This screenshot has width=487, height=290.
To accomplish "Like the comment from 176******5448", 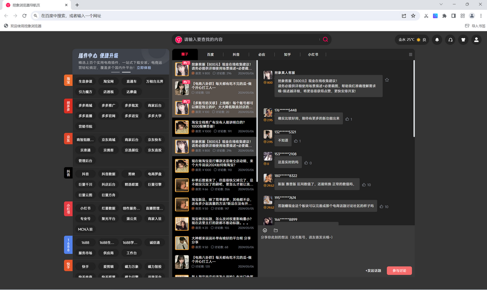I will click(x=348, y=119).
